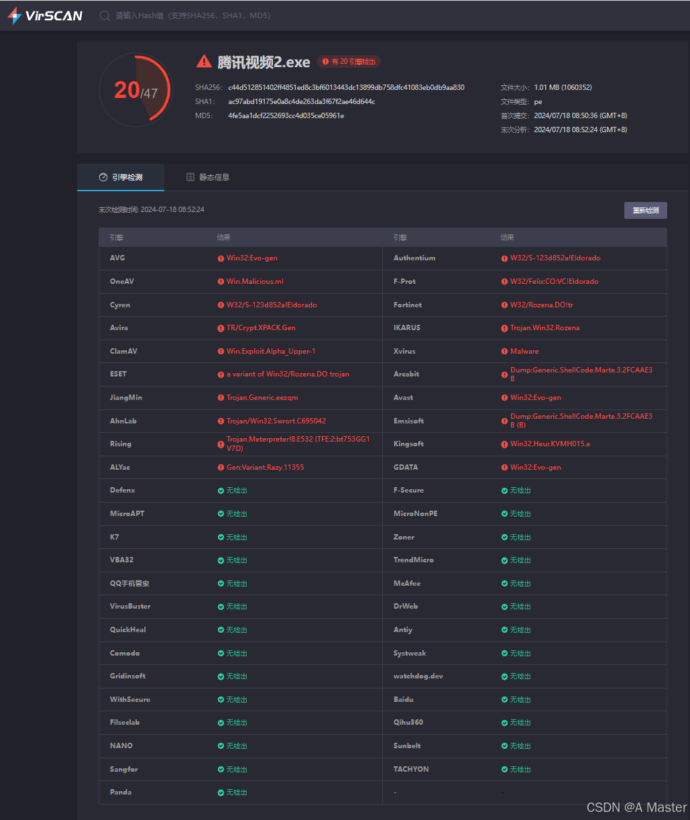Click the green check icon for K7
The width and height of the screenshot is (690, 820).
tap(221, 537)
